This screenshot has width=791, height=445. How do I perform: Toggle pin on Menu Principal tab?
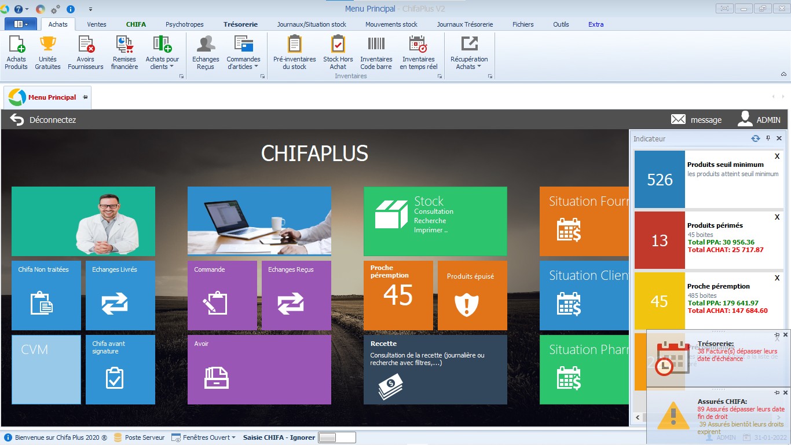[85, 97]
